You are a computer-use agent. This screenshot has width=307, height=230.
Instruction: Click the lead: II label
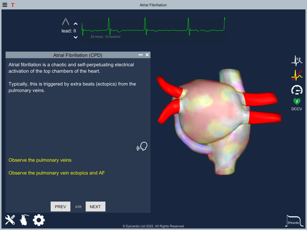click(x=69, y=31)
